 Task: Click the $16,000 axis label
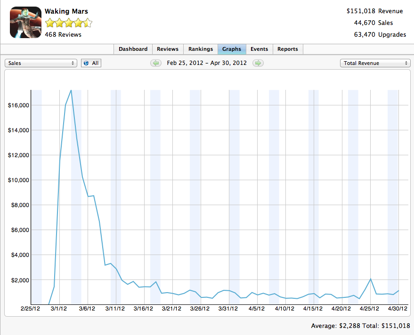18,105
